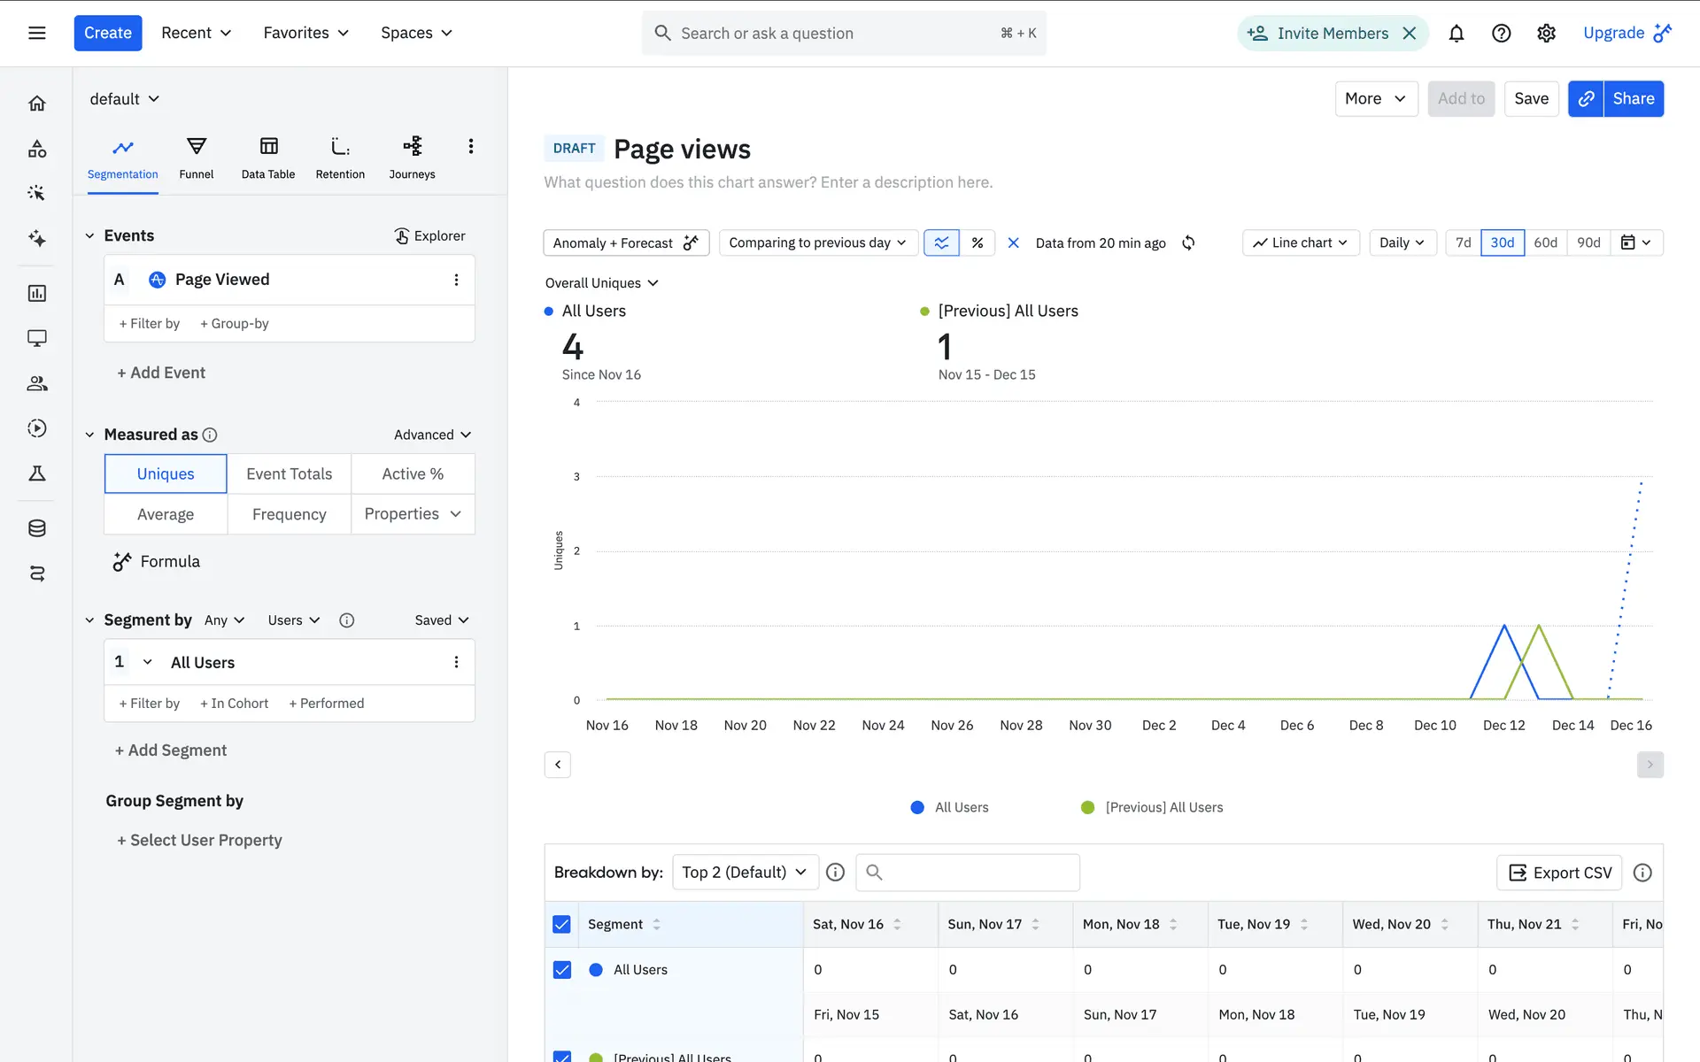This screenshot has width=1700, height=1062.
Task: Open the Journeys chart type
Action: (412, 158)
